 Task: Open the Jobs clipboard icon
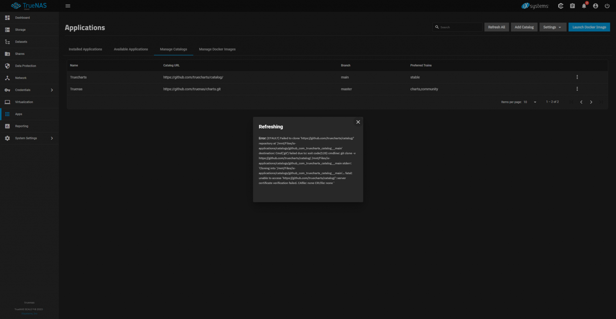572,6
